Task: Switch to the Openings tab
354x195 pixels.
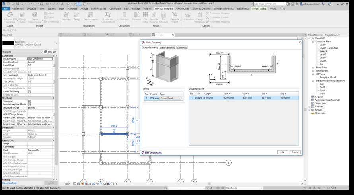Action: coord(182,48)
